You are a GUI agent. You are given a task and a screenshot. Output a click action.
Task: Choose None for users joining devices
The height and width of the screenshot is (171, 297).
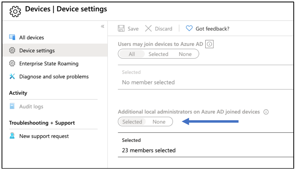[x=185, y=54]
